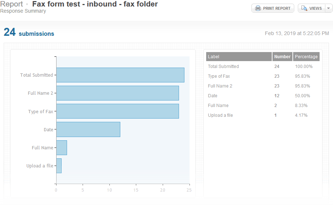Image resolution: width=333 pixels, height=205 pixels.
Task: Click the Total Submitted table row
Action: click(x=263, y=67)
